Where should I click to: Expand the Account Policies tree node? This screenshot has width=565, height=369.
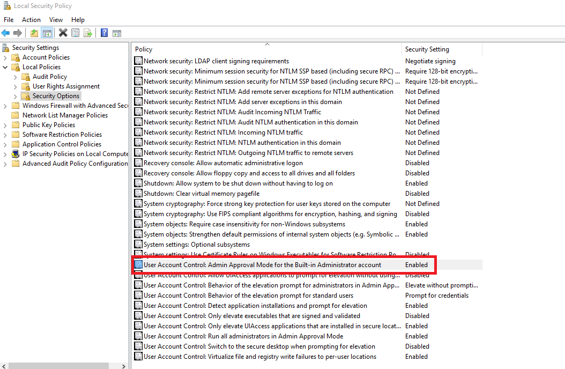(x=5, y=57)
